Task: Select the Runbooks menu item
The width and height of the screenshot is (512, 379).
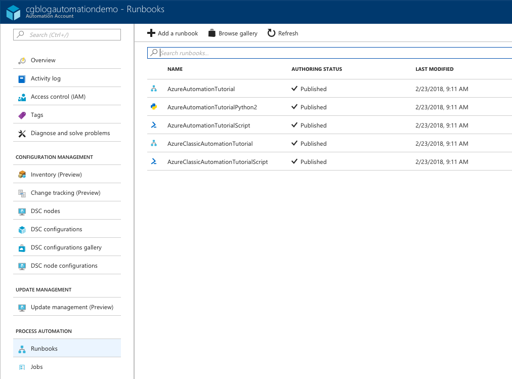Action: 67,348
